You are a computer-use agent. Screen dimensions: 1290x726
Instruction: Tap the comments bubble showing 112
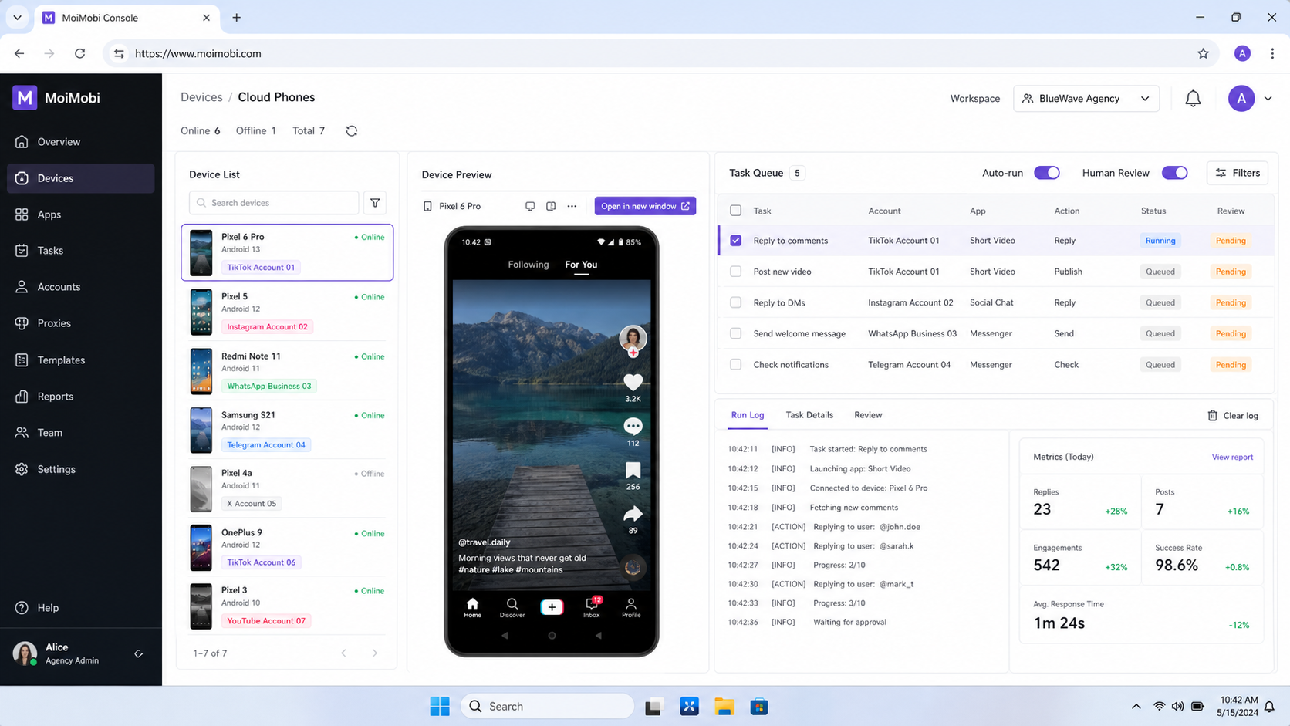click(633, 426)
